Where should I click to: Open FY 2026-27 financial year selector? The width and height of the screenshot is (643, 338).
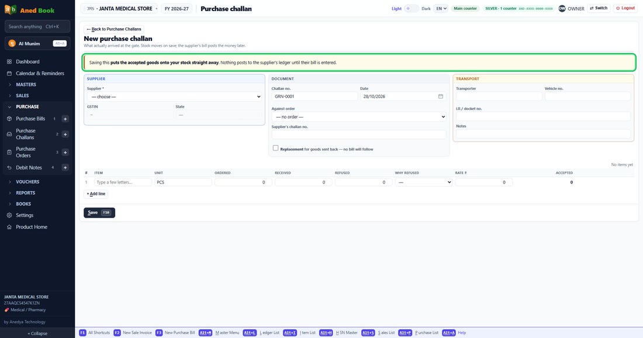[177, 9]
